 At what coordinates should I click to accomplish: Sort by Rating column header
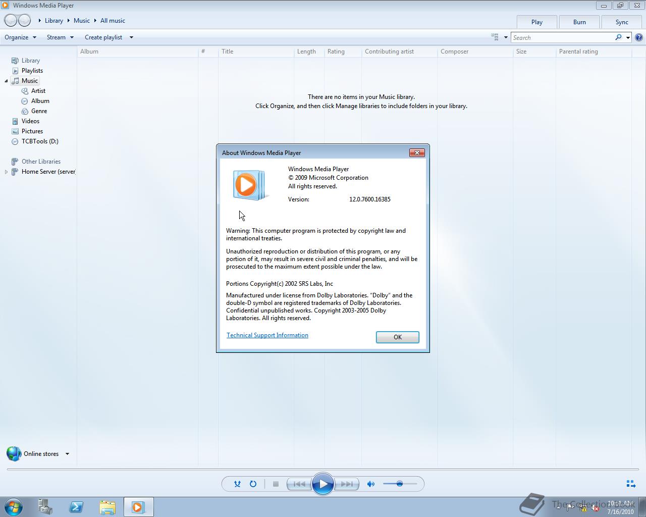tap(343, 51)
